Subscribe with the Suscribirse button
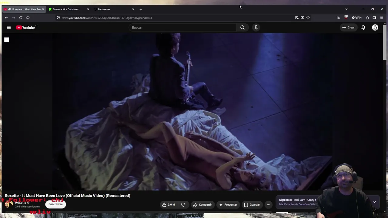388x218 pixels. pyautogui.click(x=55, y=204)
